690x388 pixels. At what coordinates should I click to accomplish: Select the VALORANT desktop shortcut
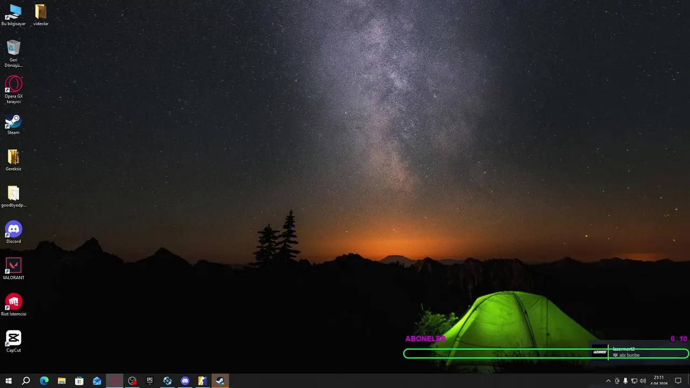coord(13,269)
